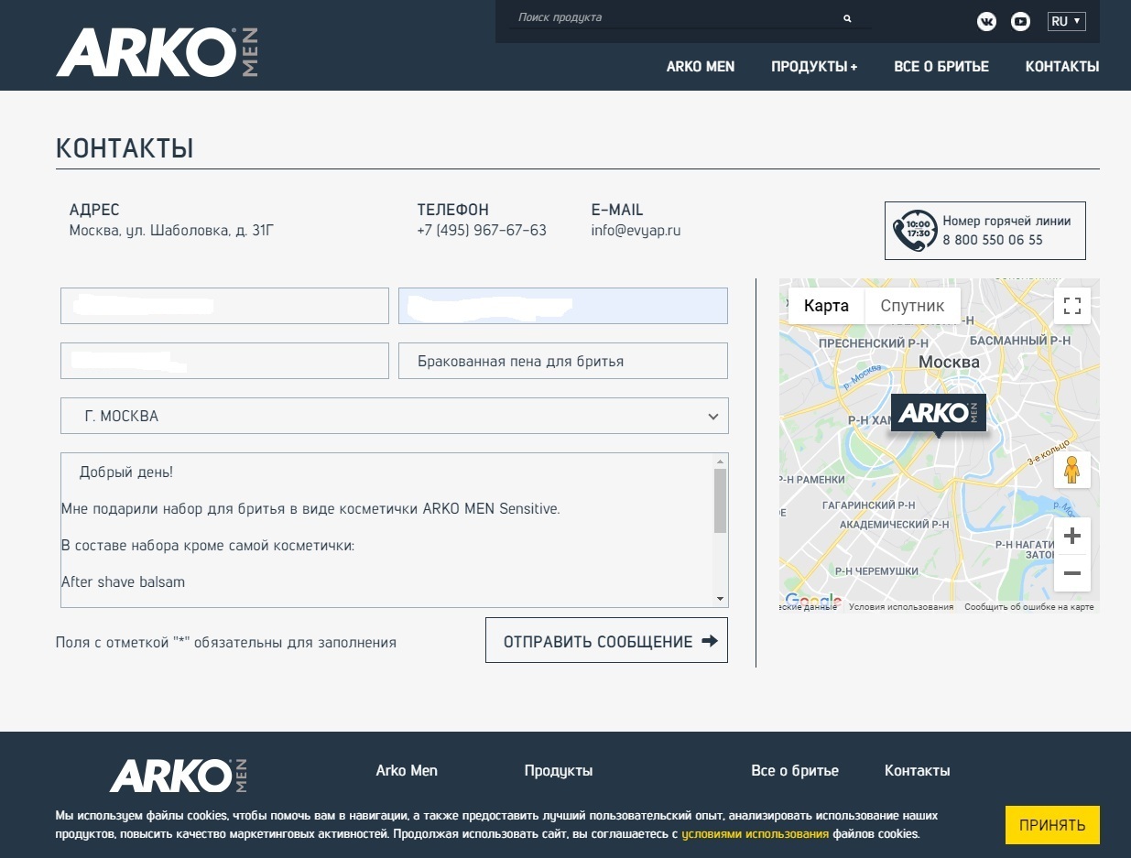This screenshot has height=858, width=1131.
Task: Click the Street View pegman icon
Action: (x=1071, y=470)
